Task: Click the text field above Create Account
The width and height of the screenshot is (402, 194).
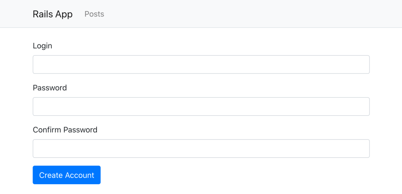Action: (x=201, y=148)
